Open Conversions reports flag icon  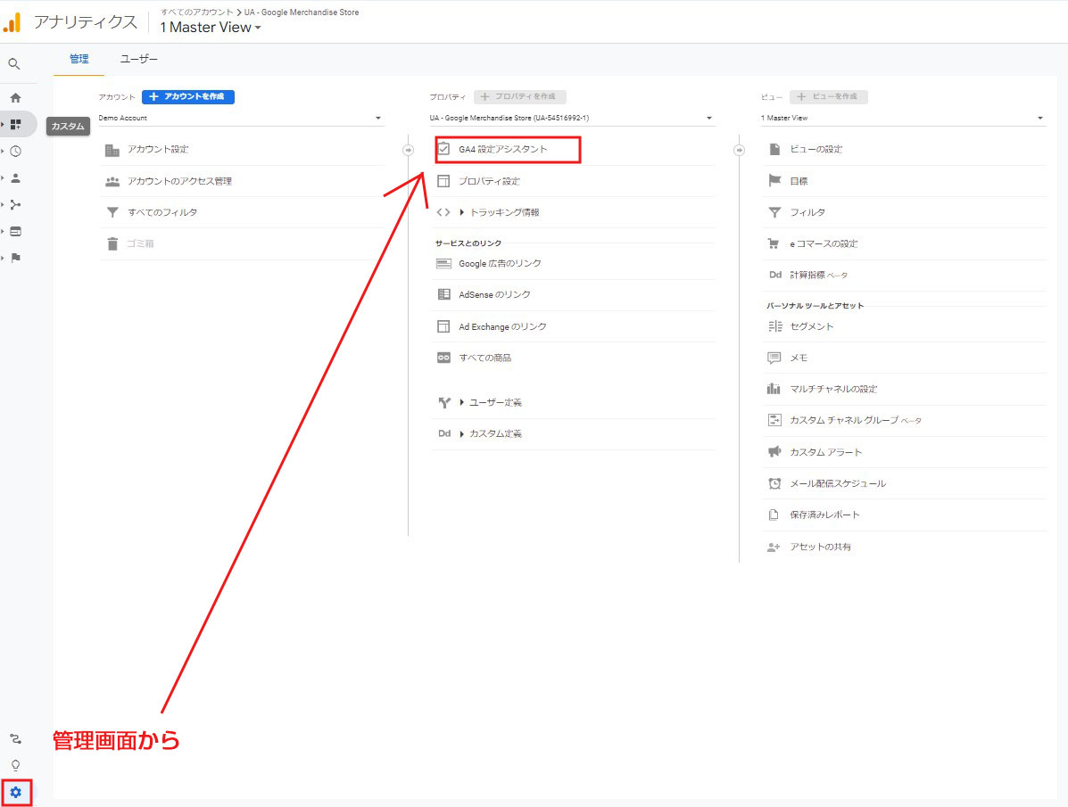(x=16, y=258)
